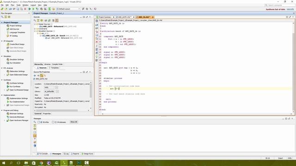Screen dimensions: 296x166
Task: Toggle the infos checkbox in Messages
Action: click(x=39, y=122)
